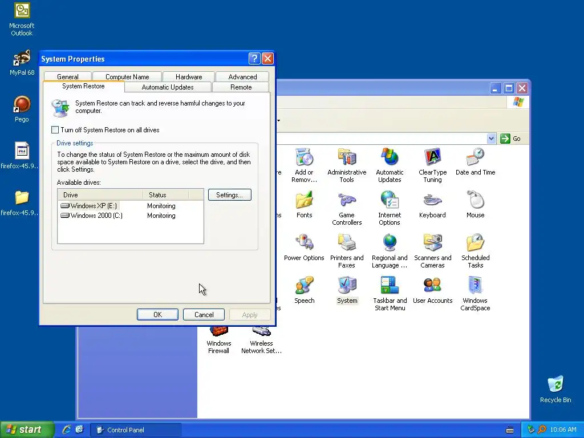Screen dimensions: 584x438
Task: Select the Windows XP (E:) drive row
Action: point(131,205)
